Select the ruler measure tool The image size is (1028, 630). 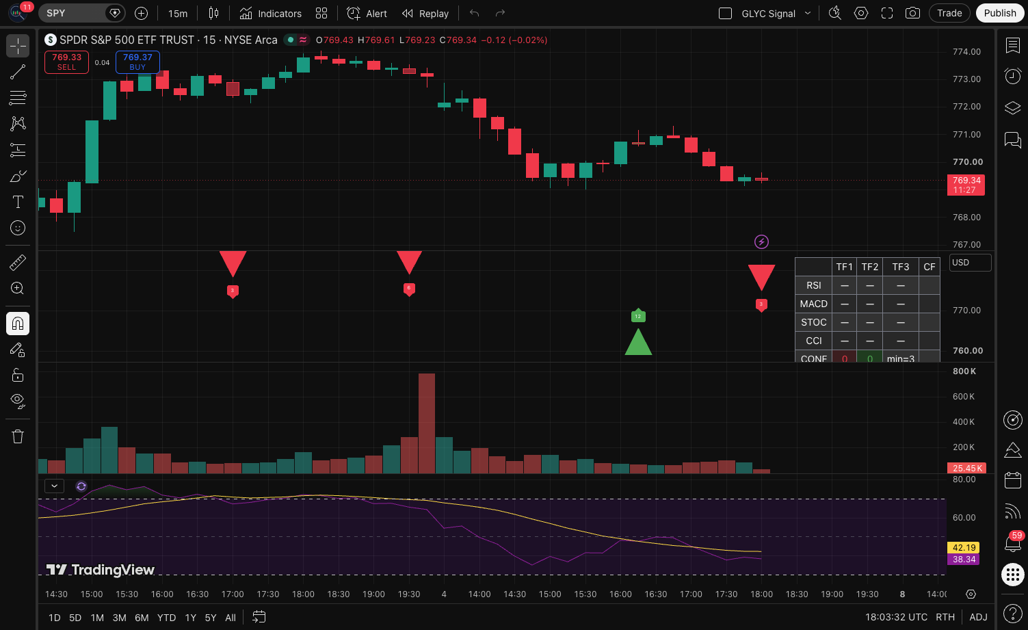pos(18,262)
